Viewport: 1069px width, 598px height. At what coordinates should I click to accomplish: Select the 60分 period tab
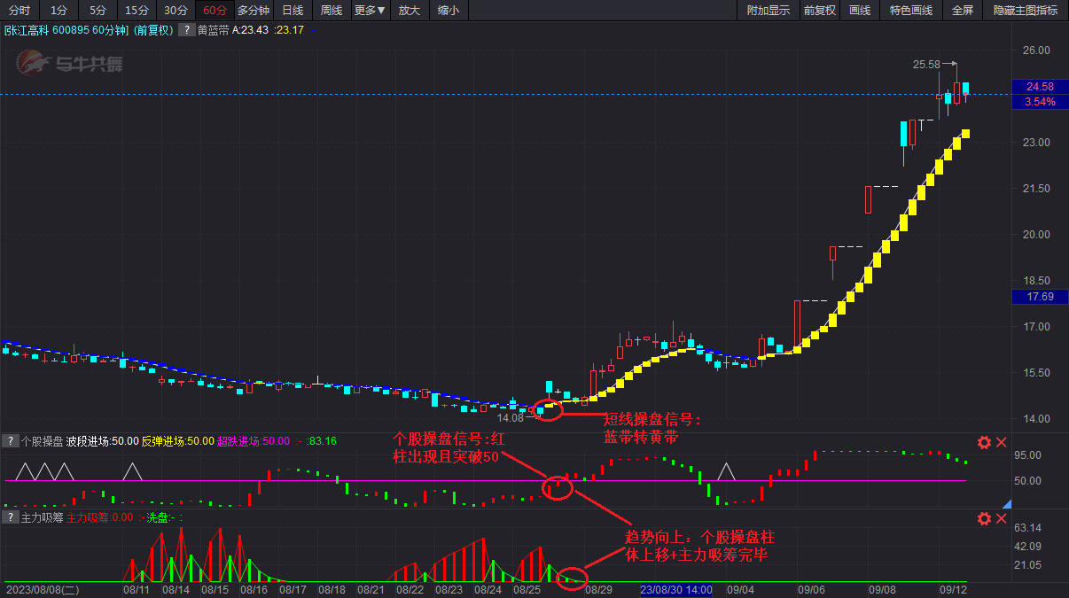click(215, 11)
